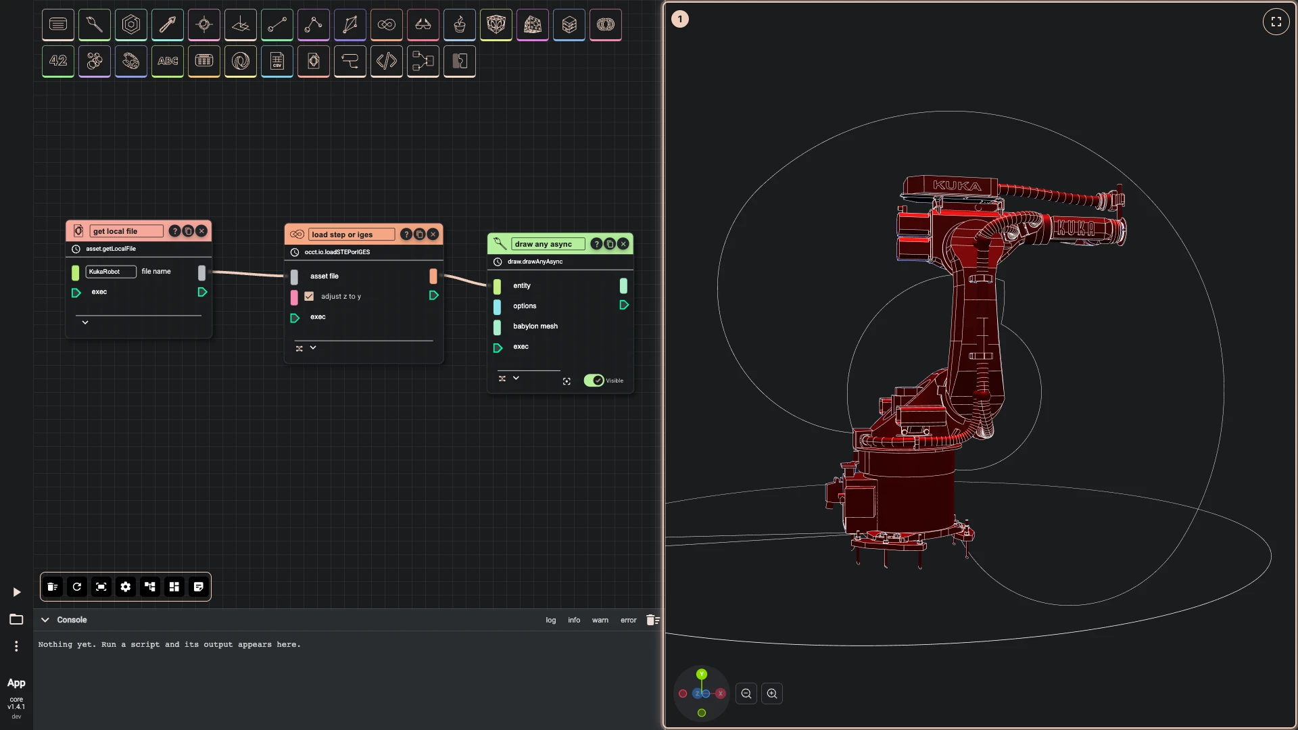Screen dimensions: 1298x730
Task: Click the fit-to-screen icon in bottom toolbar
Action: 101,587
